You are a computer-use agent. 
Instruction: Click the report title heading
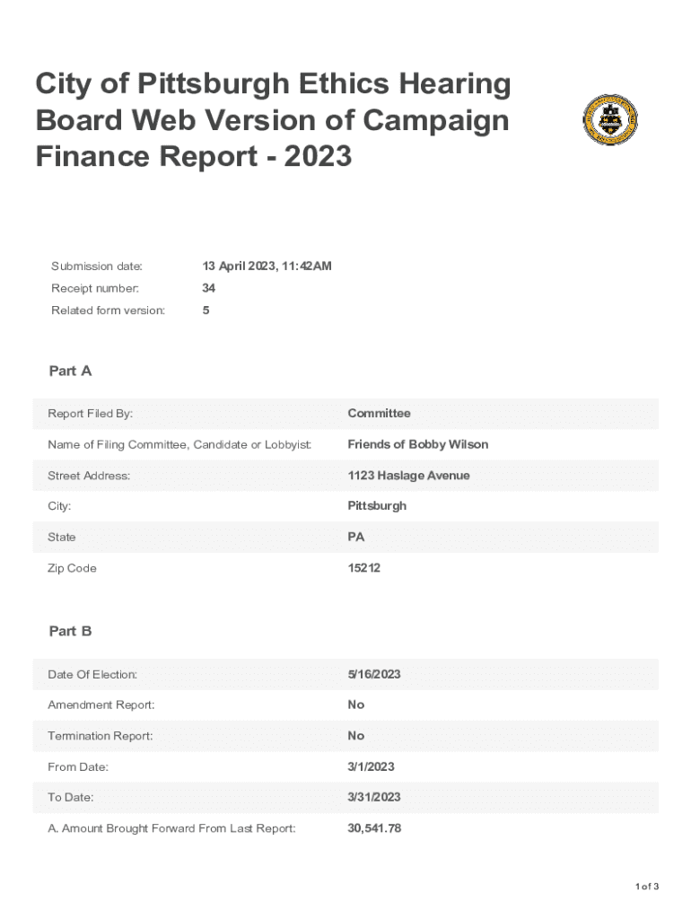273,121
